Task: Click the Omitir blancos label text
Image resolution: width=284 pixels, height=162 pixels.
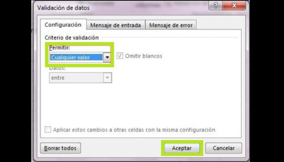Action: [x=144, y=56]
